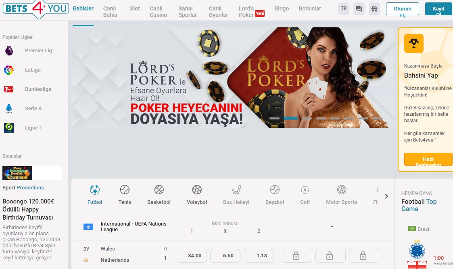The height and width of the screenshot is (269, 453).
Task: Select the Buz Hokeyi sport icon
Action: pos(236,190)
